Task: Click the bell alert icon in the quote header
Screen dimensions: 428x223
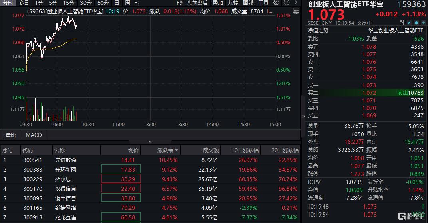Action: click(416, 23)
